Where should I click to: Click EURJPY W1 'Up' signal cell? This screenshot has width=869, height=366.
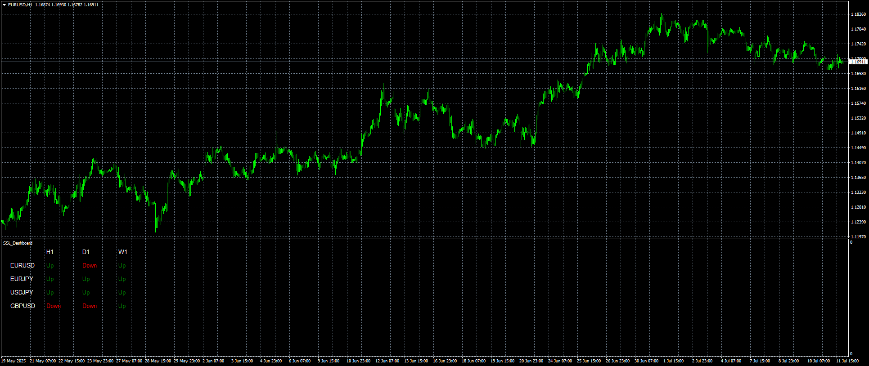122,279
